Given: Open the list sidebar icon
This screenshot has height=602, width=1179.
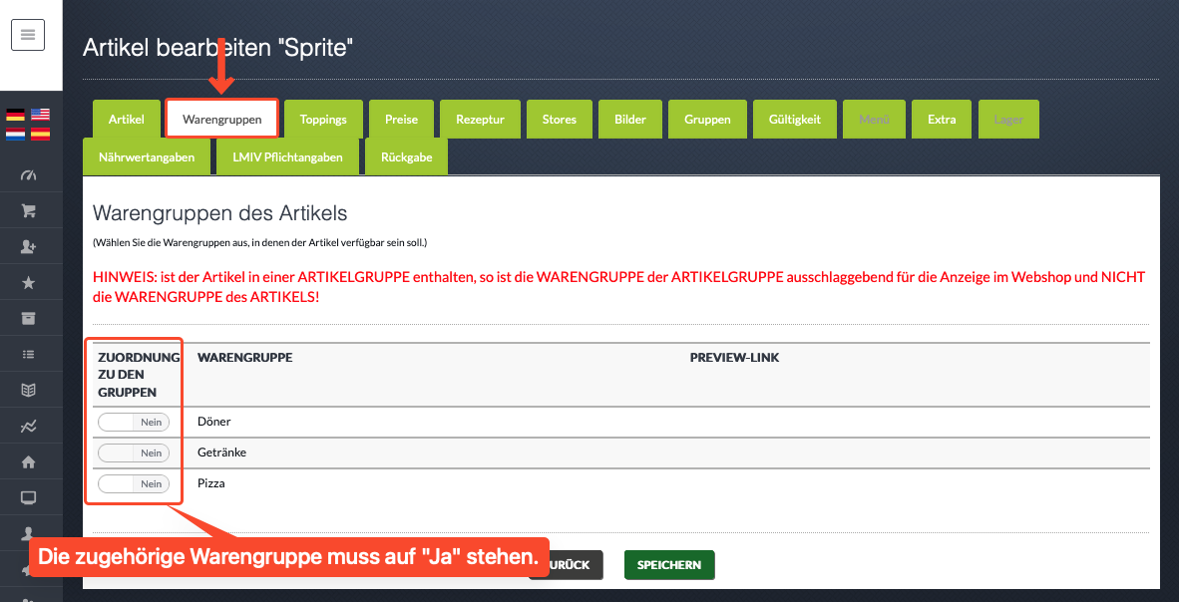Looking at the screenshot, I should (x=29, y=354).
